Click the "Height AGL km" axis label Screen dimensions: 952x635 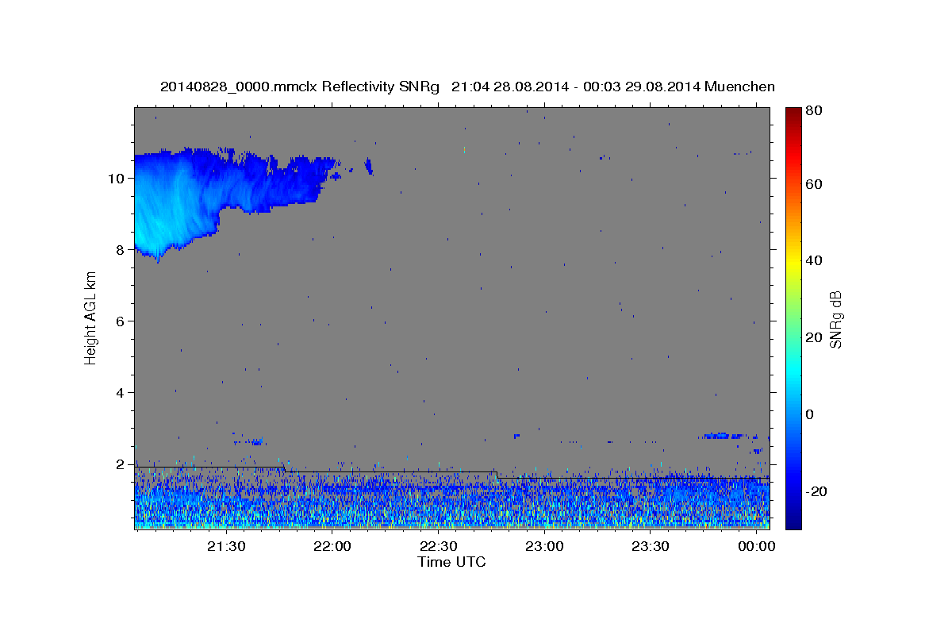(91, 319)
